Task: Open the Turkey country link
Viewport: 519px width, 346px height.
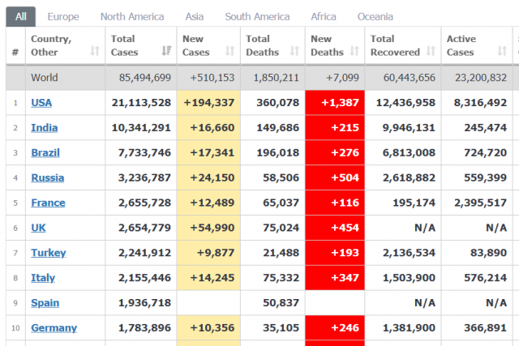Action: point(49,253)
